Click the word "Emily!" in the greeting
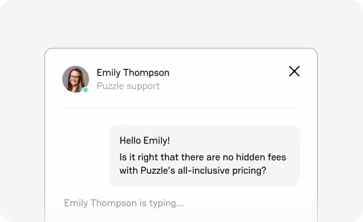The height and width of the screenshot is (222, 363). pyautogui.click(x=160, y=141)
